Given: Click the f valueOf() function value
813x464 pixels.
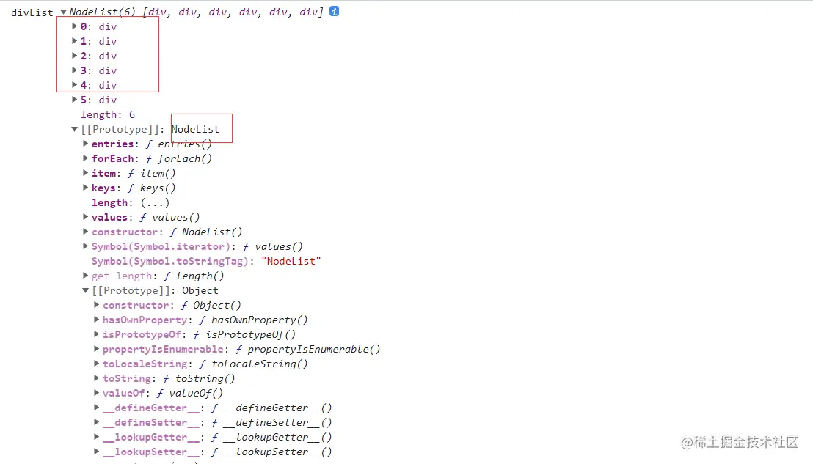Looking at the screenshot, I should (x=190, y=393).
